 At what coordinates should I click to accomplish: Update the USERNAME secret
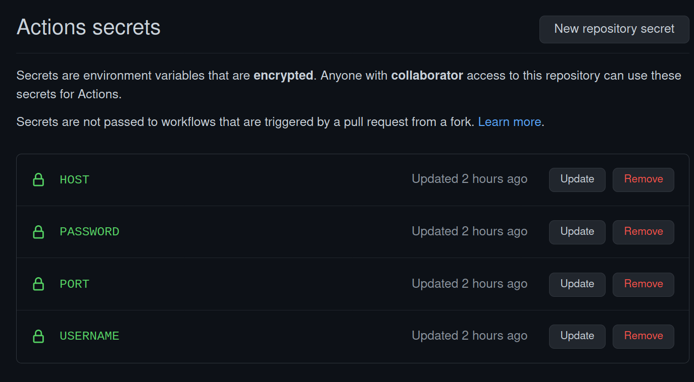coord(577,336)
